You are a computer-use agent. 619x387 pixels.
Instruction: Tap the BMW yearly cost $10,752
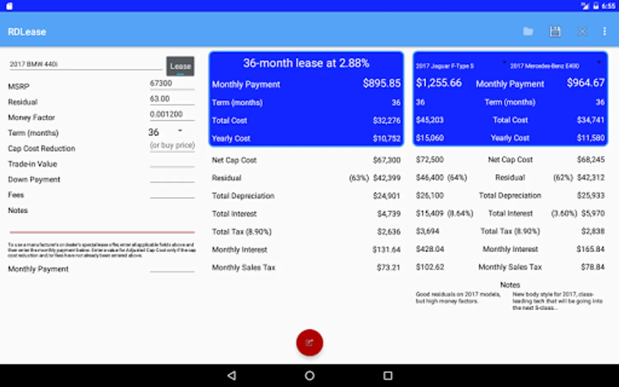click(386, 138)
